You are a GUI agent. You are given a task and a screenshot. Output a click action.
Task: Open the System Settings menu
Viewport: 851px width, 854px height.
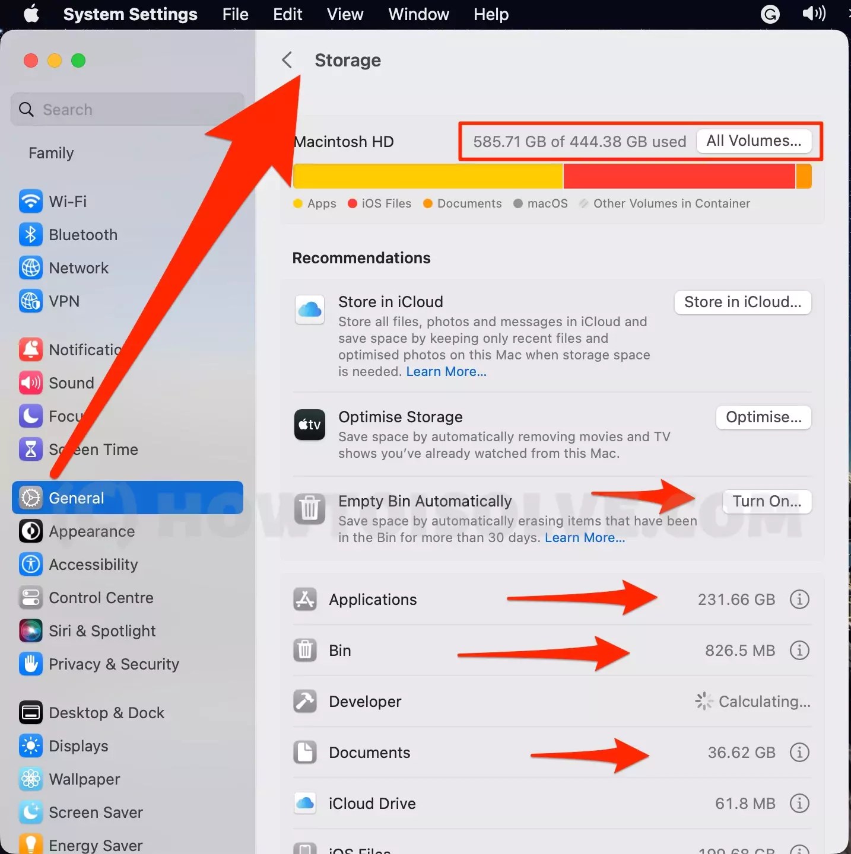point(130,14)
